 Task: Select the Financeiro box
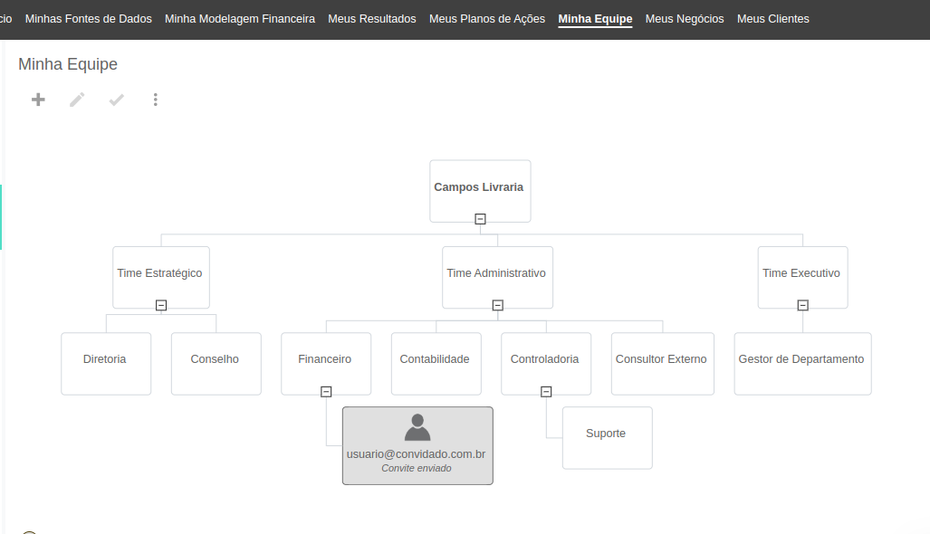pyautogui.click(x=326, y=363)
